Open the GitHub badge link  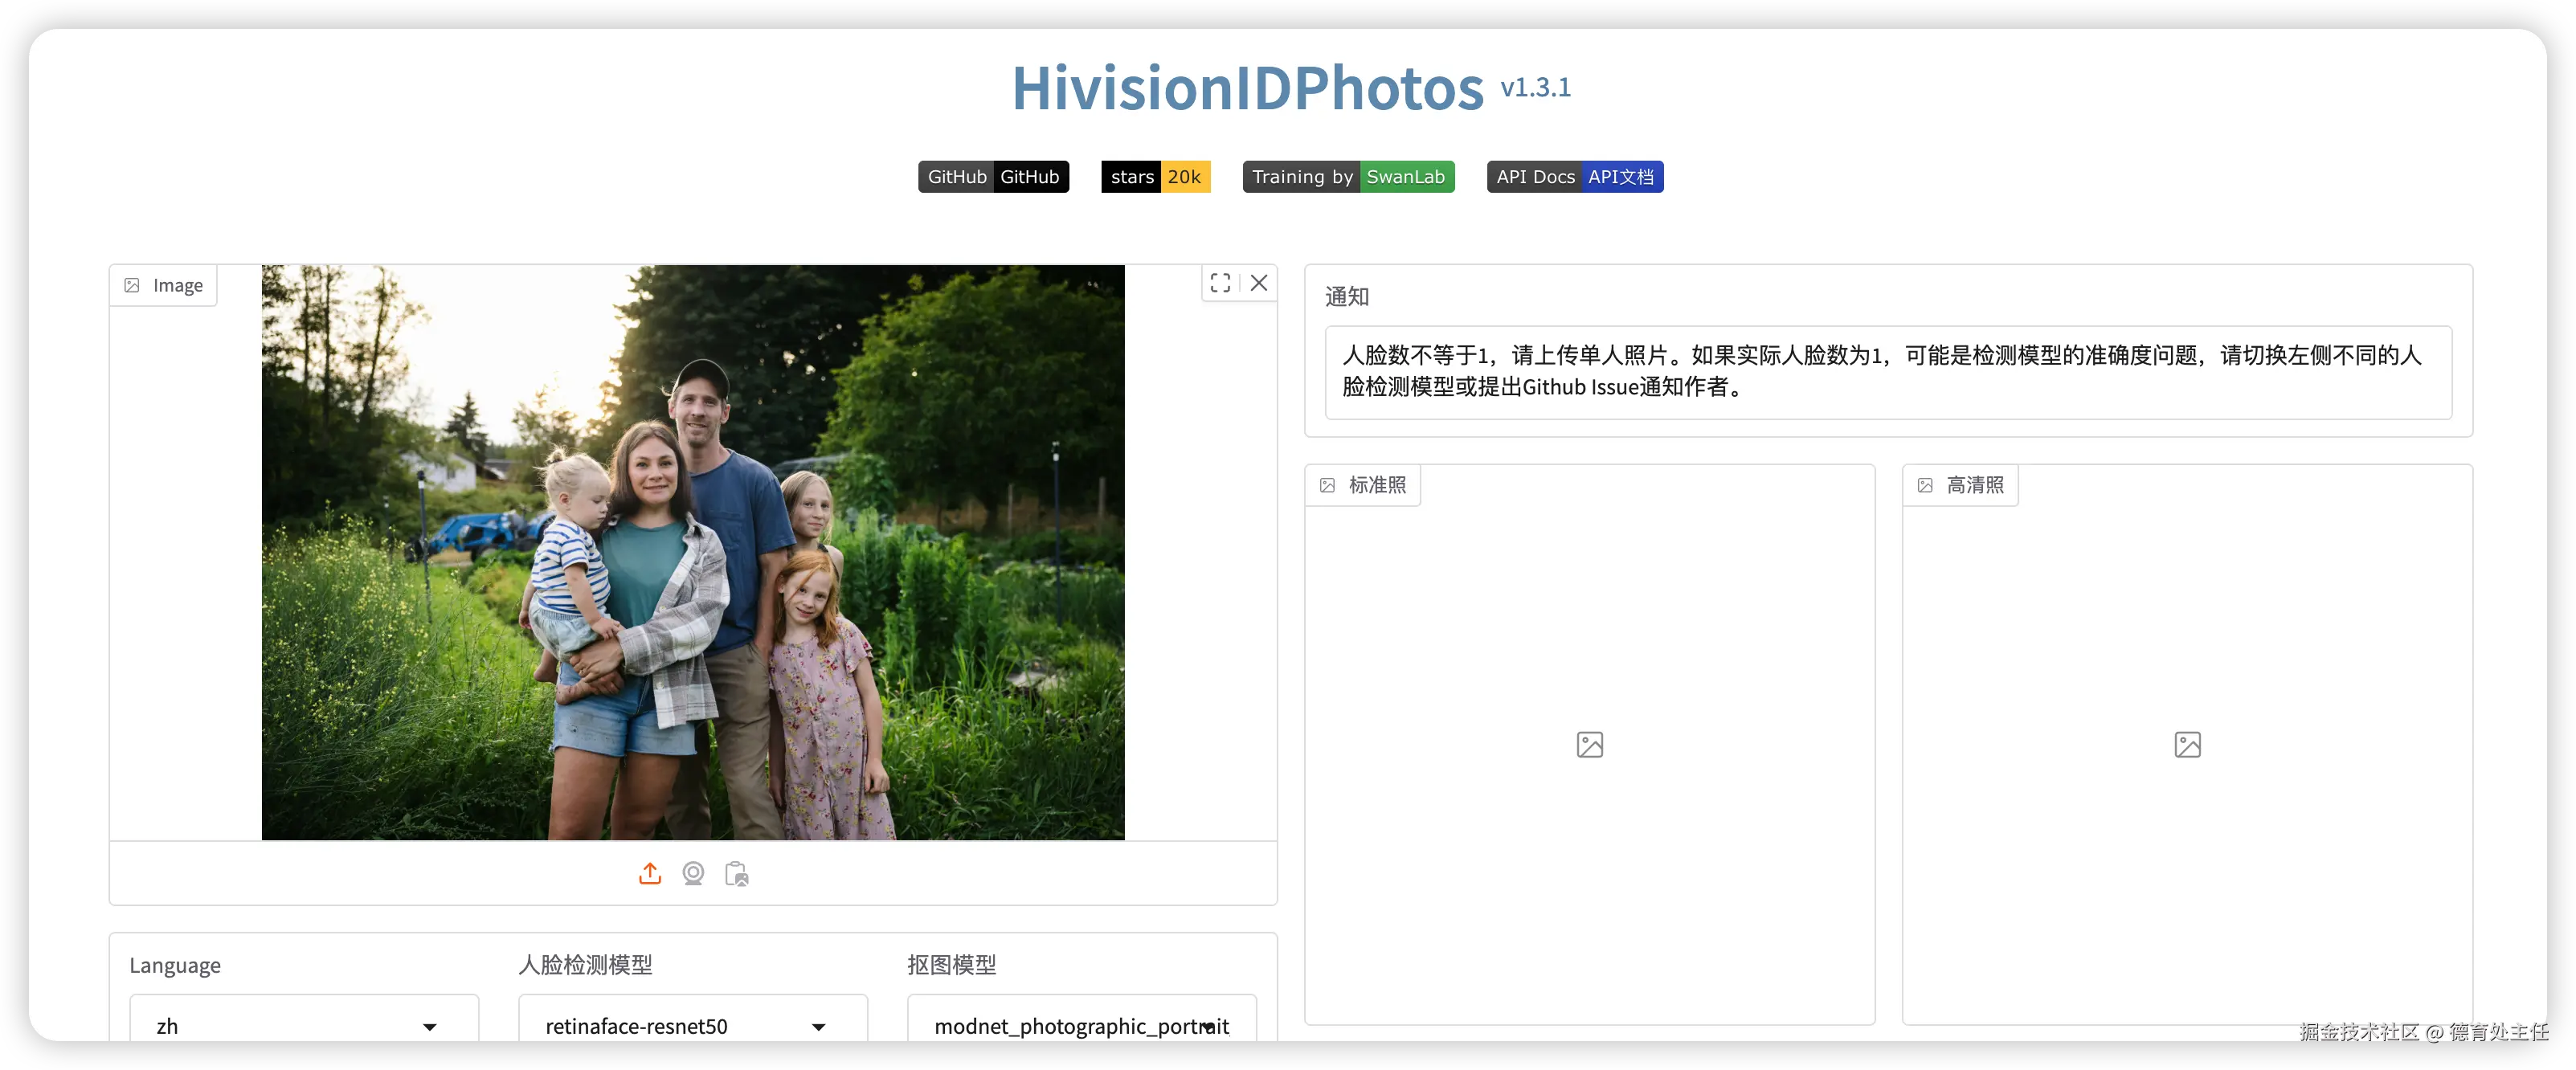(993, 177)
